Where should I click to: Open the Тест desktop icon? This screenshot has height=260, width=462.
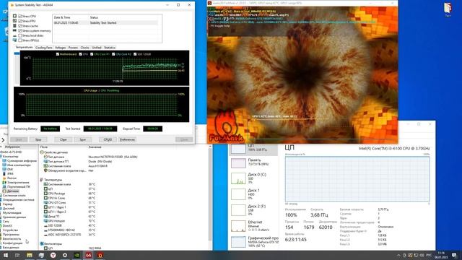pyautogui.click(x=448, y=9)
